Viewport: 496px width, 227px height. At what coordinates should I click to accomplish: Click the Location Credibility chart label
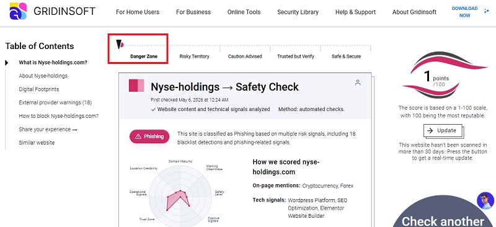pyautogui.click(x=144, y=169)
